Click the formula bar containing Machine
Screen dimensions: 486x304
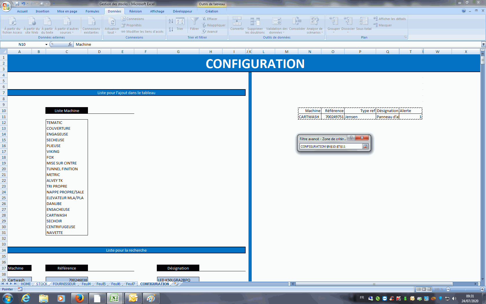click(x=277, y=44)
